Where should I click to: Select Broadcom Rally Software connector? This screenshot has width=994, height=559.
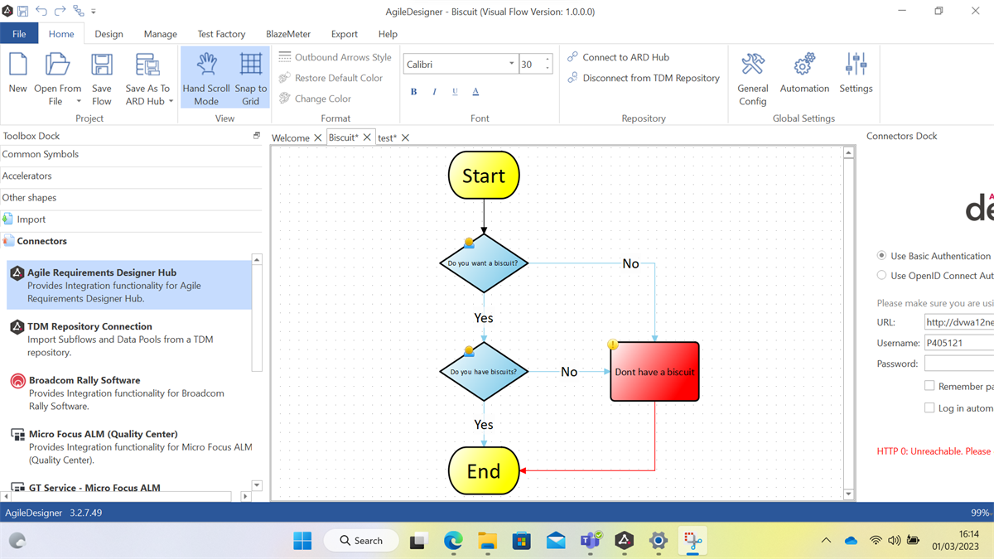click(129, 393)
